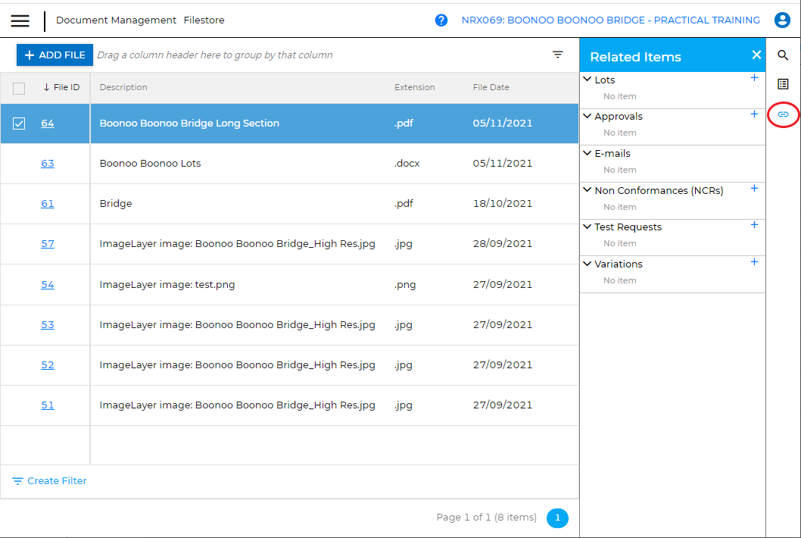Click the search magnifier icon in right sidebar
The image size is (801, 538).
783,55
